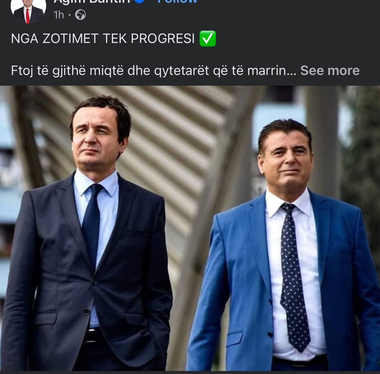Click the blue verified badge beside name

click(x=139, y=1)
